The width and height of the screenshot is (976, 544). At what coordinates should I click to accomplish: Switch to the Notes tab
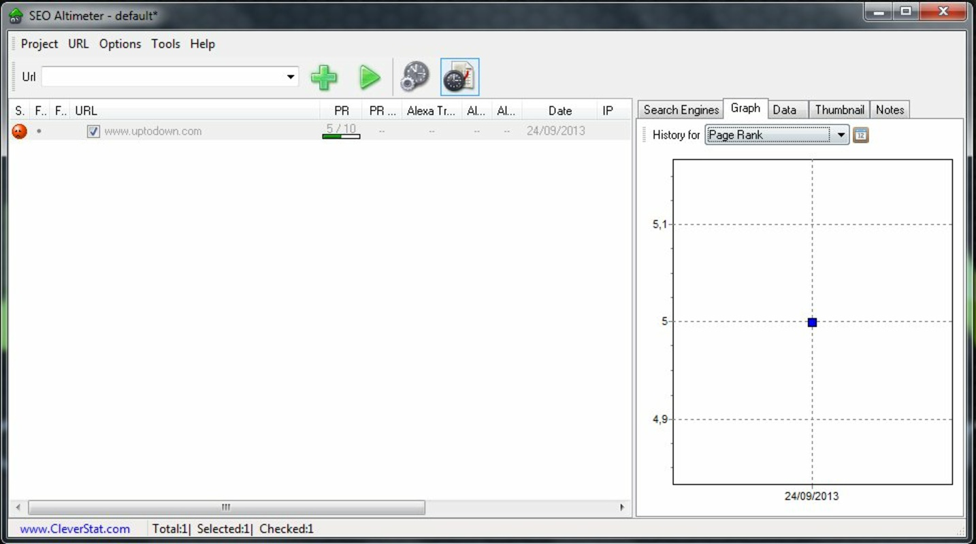890,109
